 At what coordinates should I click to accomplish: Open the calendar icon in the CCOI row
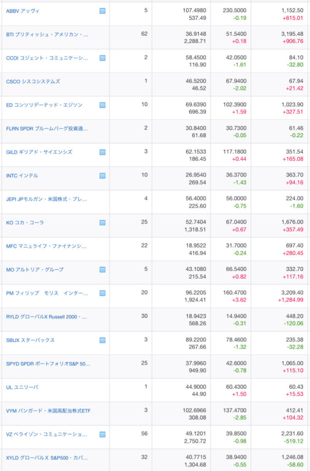pyautogui.click(x=103, y=58)
